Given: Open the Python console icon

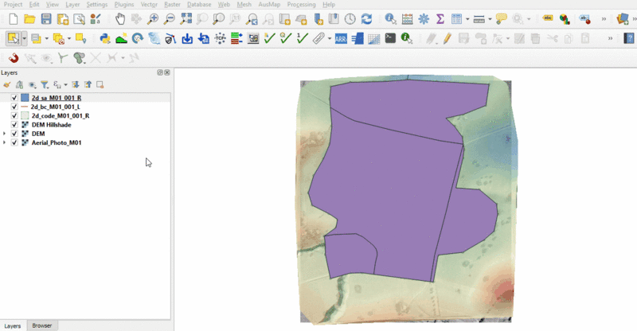Looking at the screenshot, I should (x=104, y=37).
